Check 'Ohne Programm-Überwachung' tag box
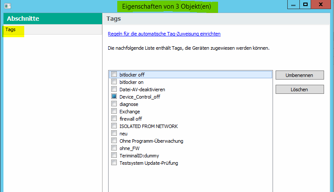This screenshot has height=192, width=334. pyautogui.click(x=114, y=141)
